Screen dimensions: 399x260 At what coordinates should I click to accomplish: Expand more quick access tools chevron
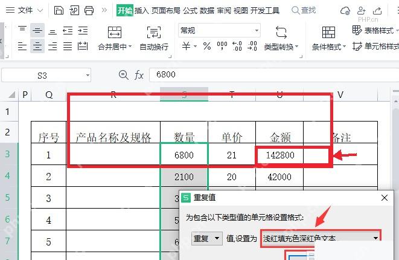point(104,10)
